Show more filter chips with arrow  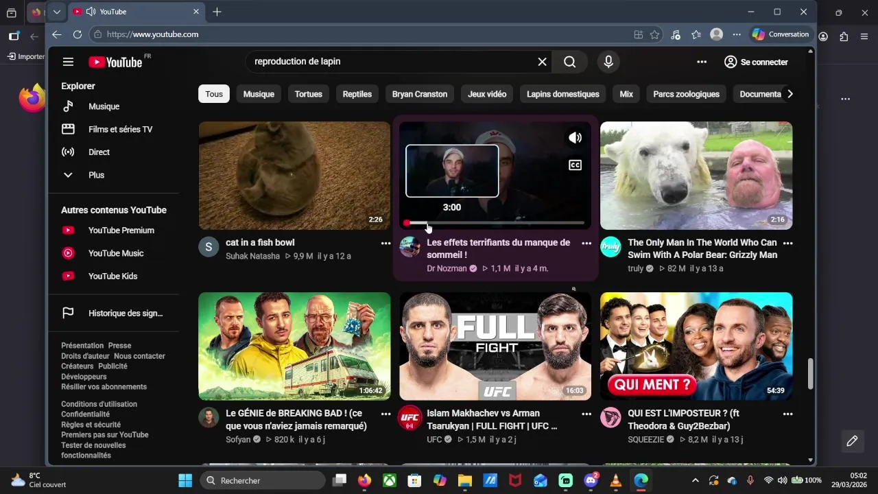click(790, 94)
